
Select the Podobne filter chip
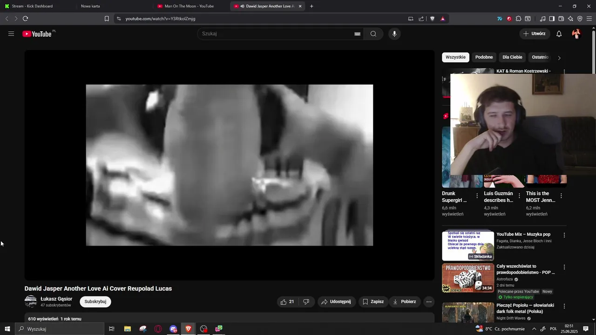point(484,57)
